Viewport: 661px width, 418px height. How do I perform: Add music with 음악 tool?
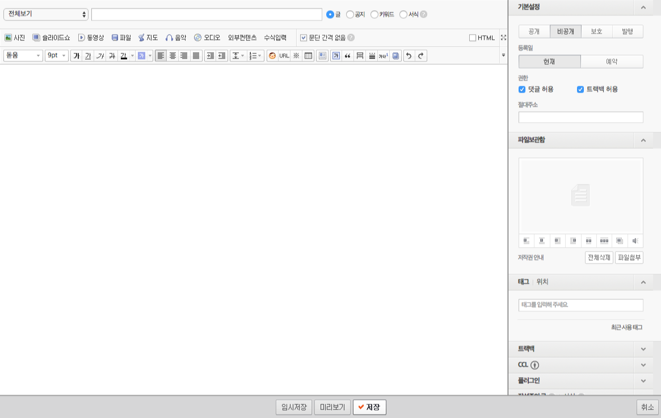click(176, 38)
